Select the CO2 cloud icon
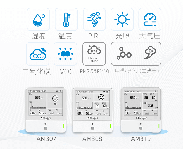Viewport: 183px width, 149px height. click(x=38, y=54)
